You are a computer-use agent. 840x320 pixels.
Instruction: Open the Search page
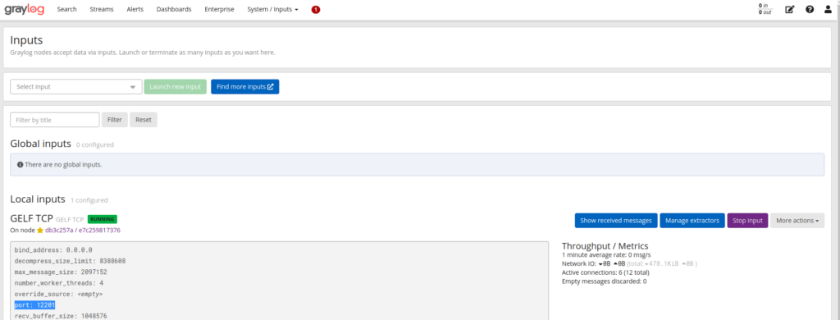tap(67, 9)
